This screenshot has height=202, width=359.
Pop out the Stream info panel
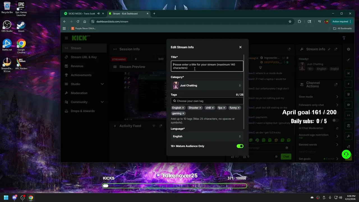pyautogui.click(x=336, y=49)
